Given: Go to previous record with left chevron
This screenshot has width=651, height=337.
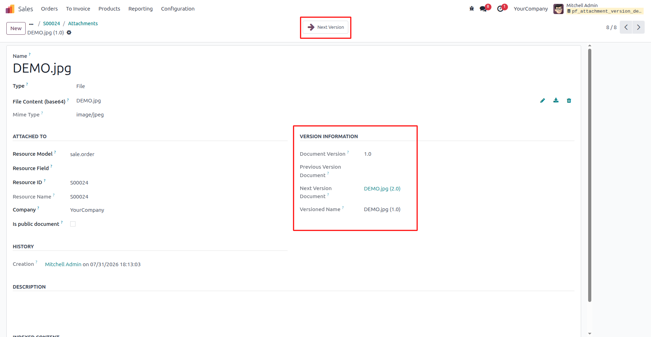Looking at the screenshot, I should pyautogui.click(x=626, y=27).
